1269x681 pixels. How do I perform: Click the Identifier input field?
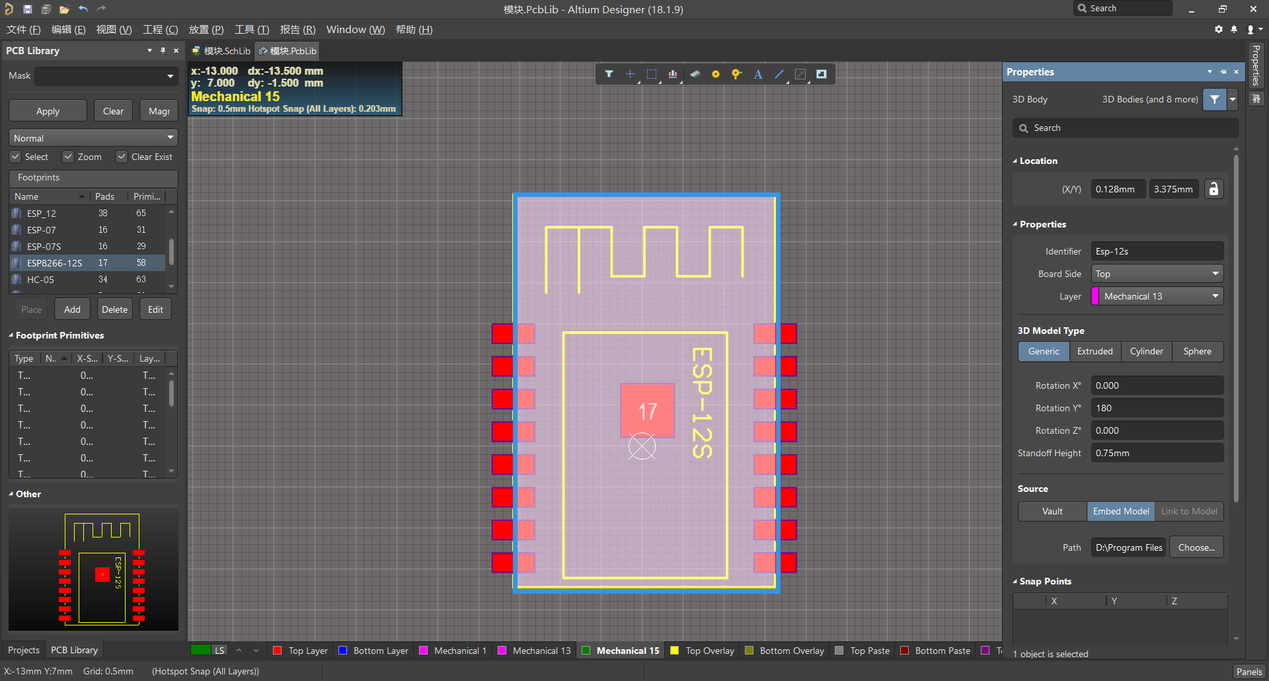(x=1157, y=251)
